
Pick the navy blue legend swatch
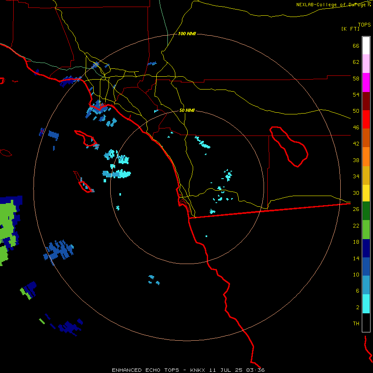366,248
